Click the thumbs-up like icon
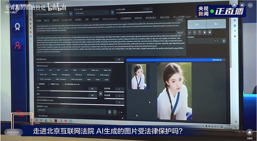 click(249, 132)
